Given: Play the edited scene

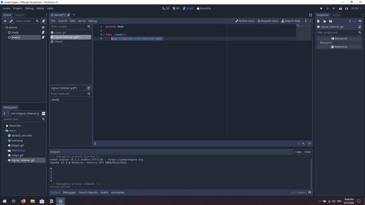Looking at the screenshot, I should (340, 9).
